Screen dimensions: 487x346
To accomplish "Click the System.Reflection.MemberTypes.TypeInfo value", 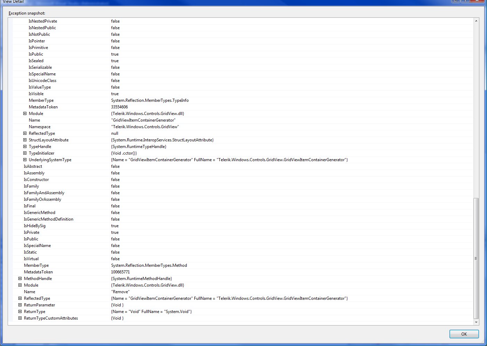I will (150, 100).
